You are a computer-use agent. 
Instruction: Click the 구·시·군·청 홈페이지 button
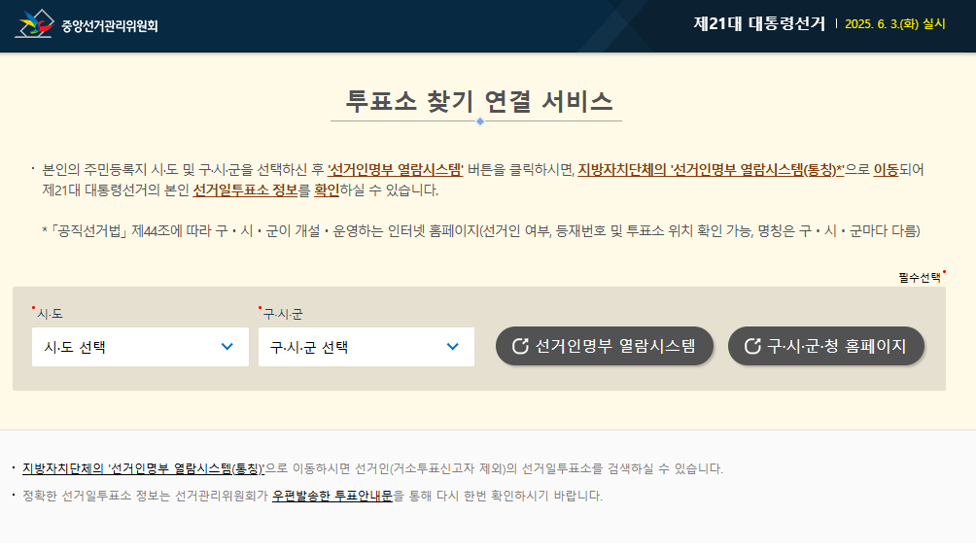(826, 346)
